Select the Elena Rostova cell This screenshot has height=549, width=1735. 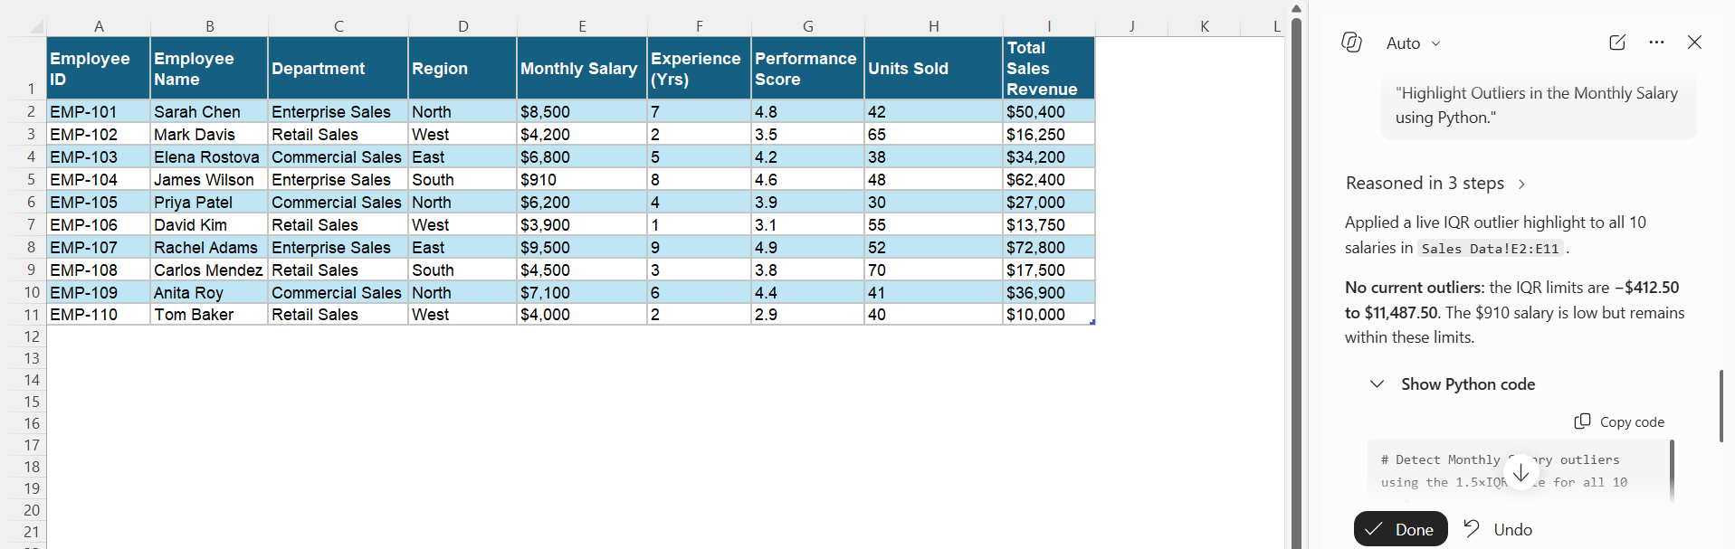pyautogui.click(x=209, y=156)
